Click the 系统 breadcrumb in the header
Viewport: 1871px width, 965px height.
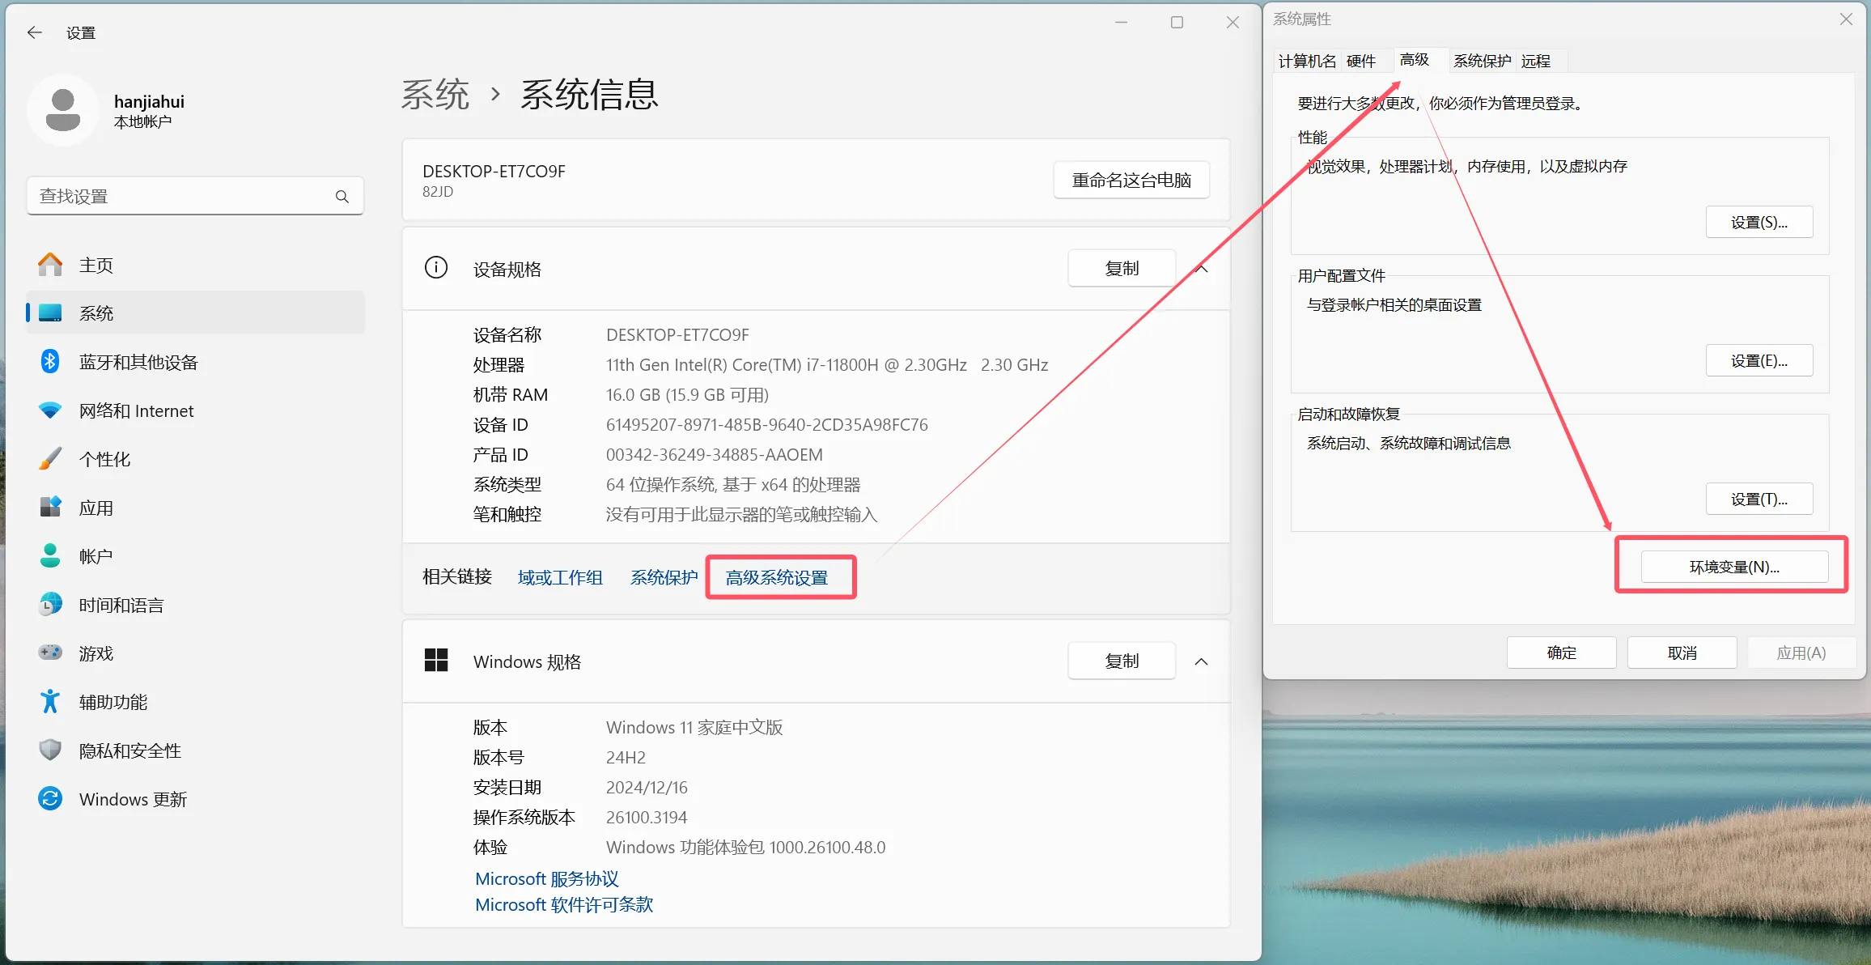pyautogui.click(x=435, y=96)
